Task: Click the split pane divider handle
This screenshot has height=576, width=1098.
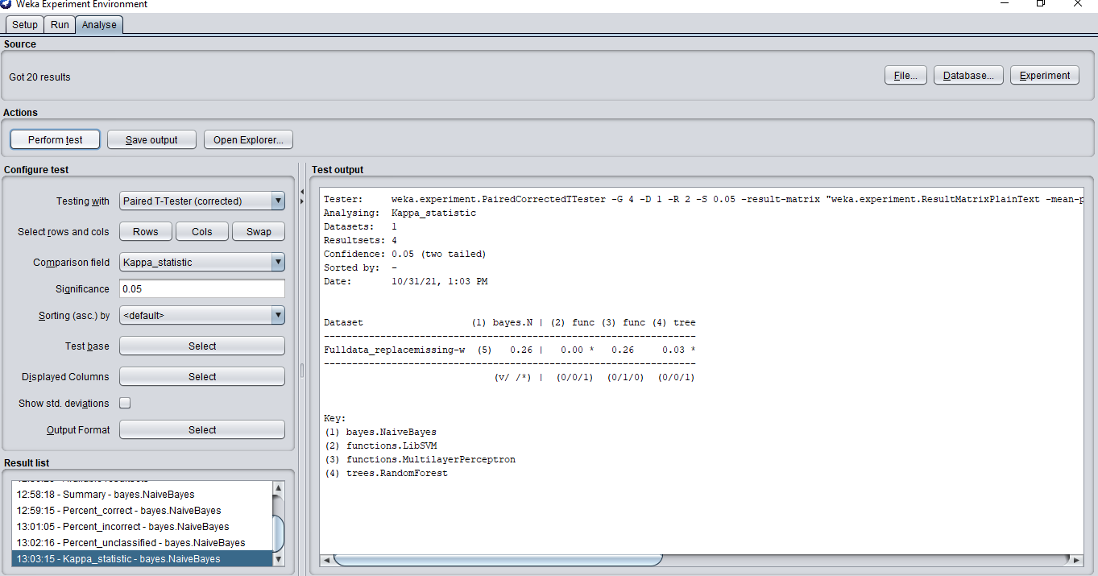Action: click(302, 370)
